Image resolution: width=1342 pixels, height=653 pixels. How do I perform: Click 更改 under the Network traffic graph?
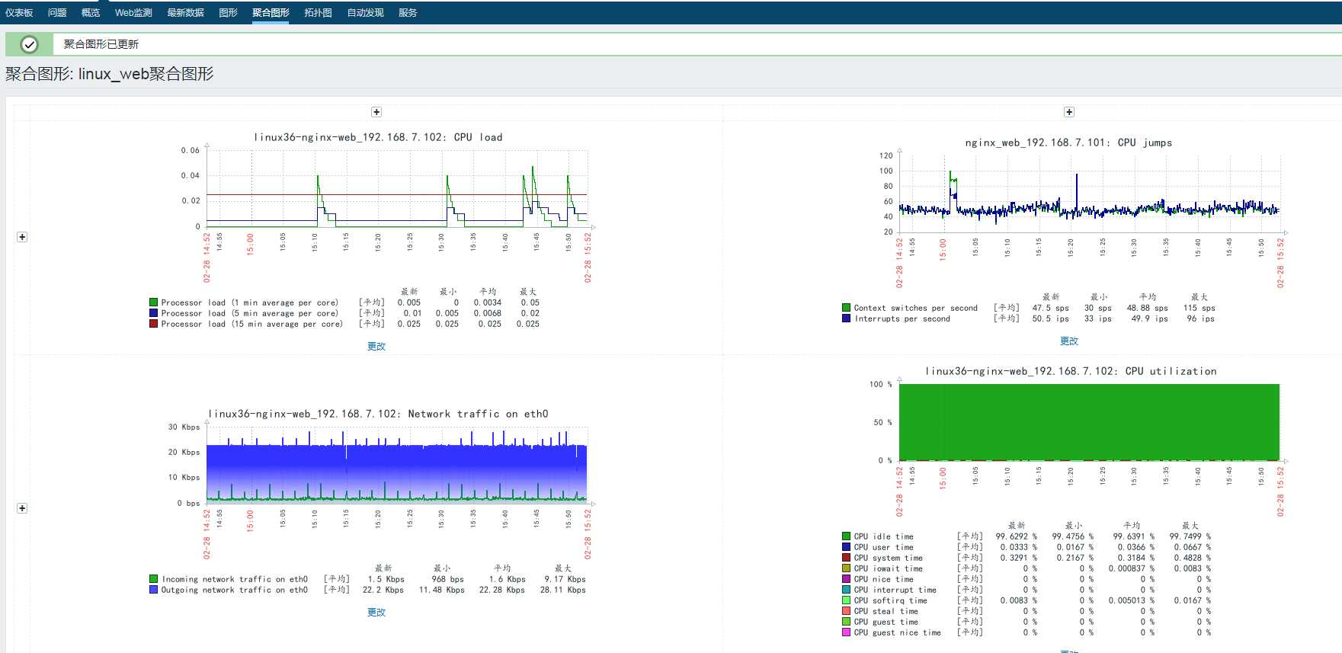click(x=376, y=612)
